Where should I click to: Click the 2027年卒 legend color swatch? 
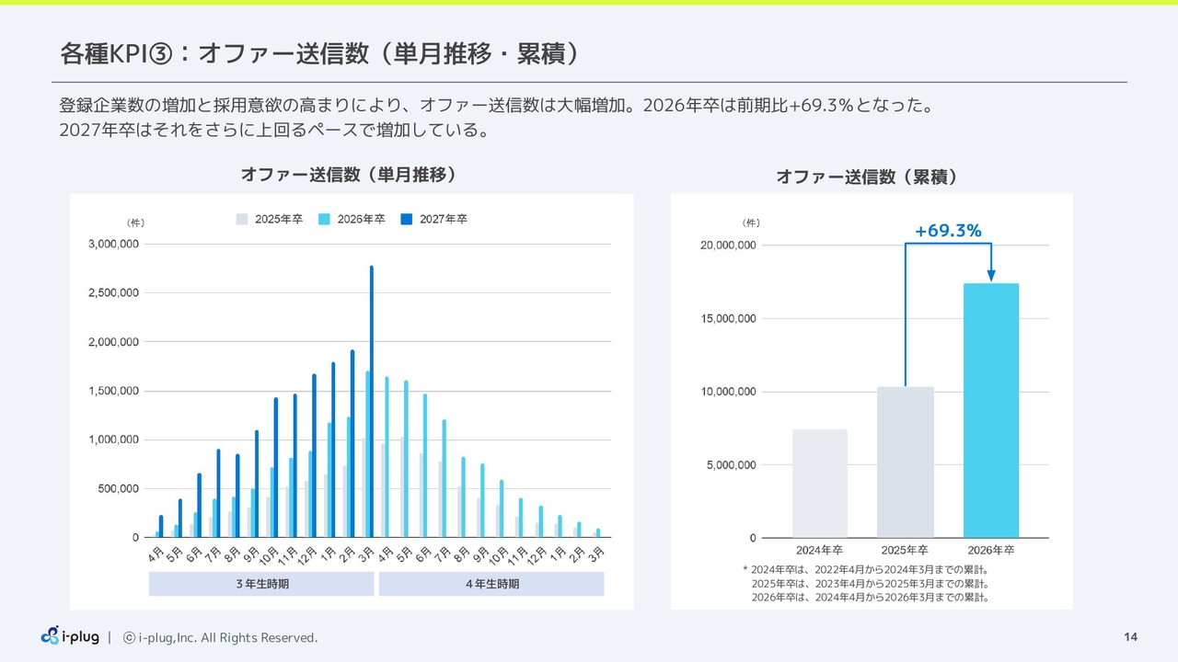[406, 219]
